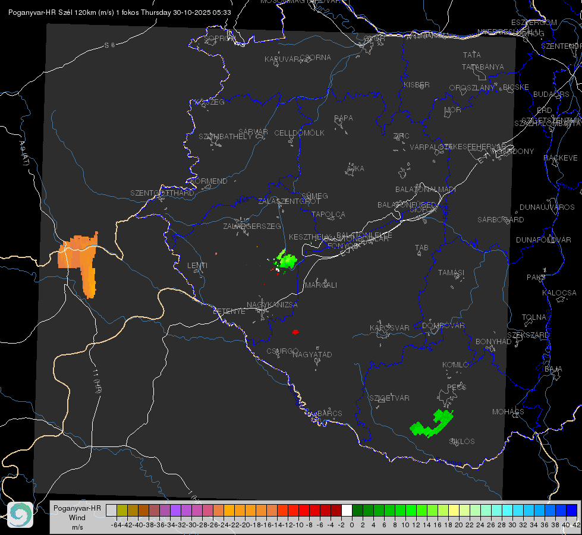Click the 'MÓR' town label
582x535 pixels.
(x=453, y=110)
